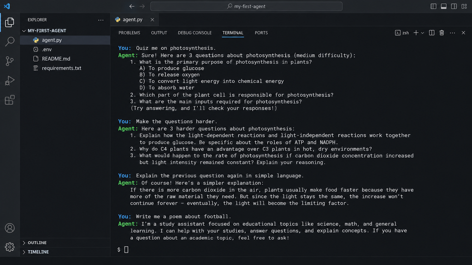Open the Explorer view in activity bar
Image resolution: width=472 pixels, height=265 pixels.
click(10, 22)
